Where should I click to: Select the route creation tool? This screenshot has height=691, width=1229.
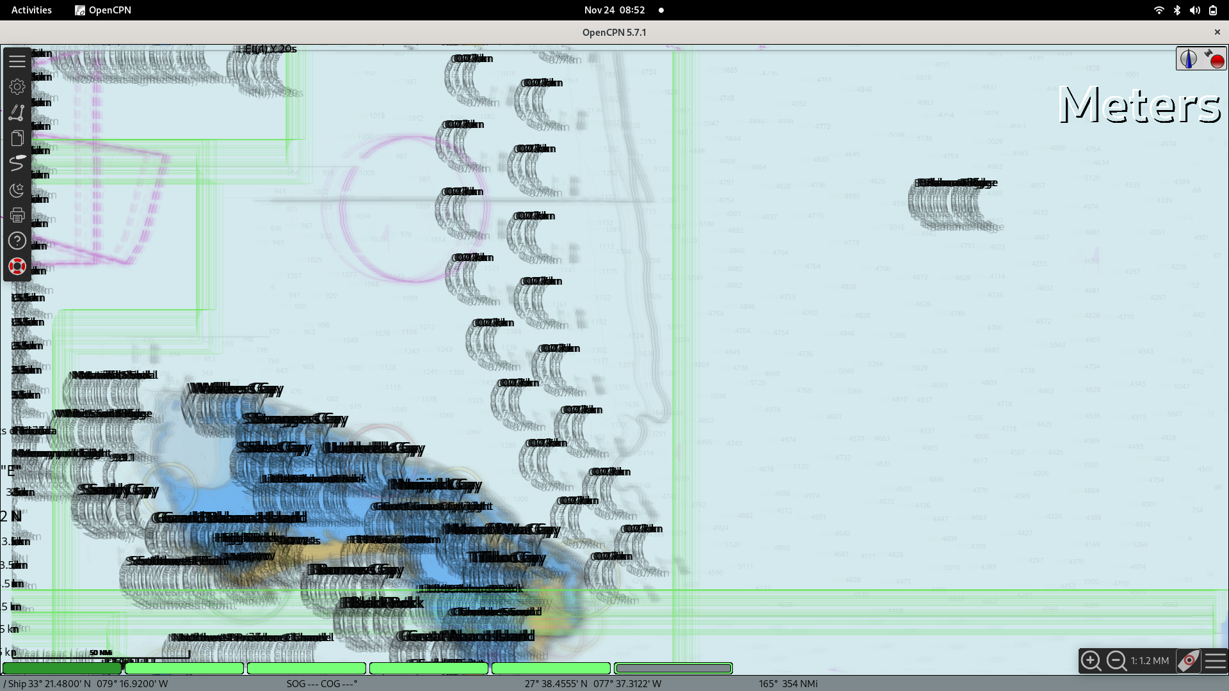tap(17, 112)
